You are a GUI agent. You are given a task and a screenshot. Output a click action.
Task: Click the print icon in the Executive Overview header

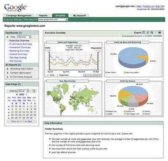coord(160,32)
